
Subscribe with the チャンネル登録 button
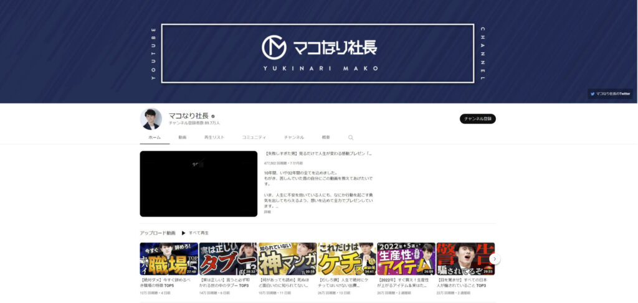tap(478, 119)
